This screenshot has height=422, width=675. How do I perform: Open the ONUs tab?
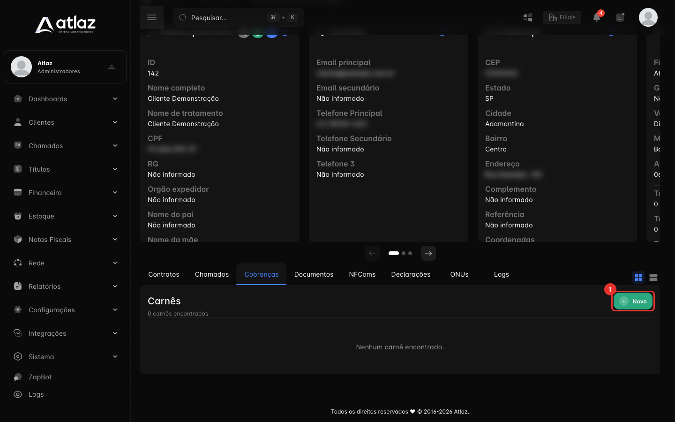click(x=459, y=274)
